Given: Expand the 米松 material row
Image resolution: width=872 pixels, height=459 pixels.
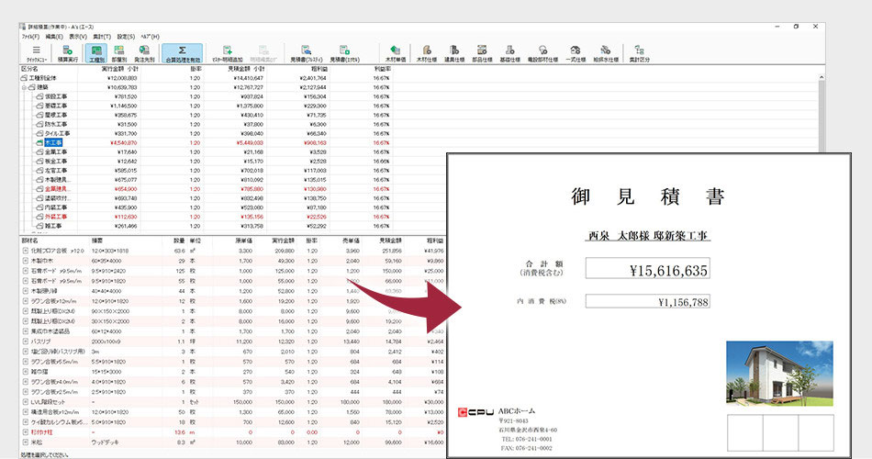Looking at the screenshot, I should (x=25, y=442).
